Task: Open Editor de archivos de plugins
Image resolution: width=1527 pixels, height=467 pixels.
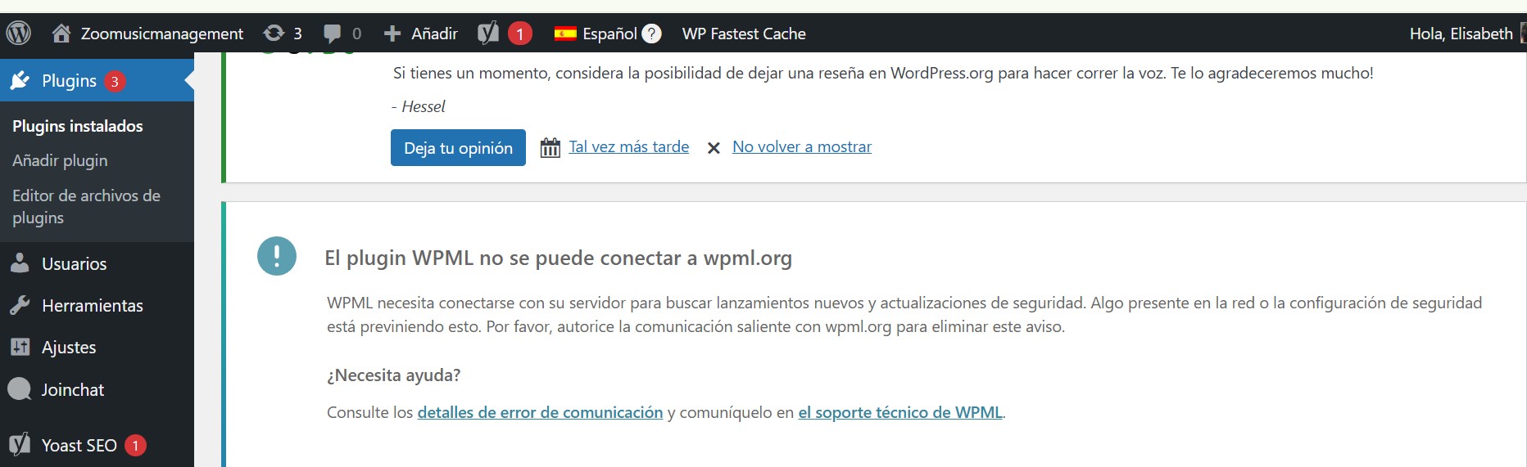Action: click(86, 206)
